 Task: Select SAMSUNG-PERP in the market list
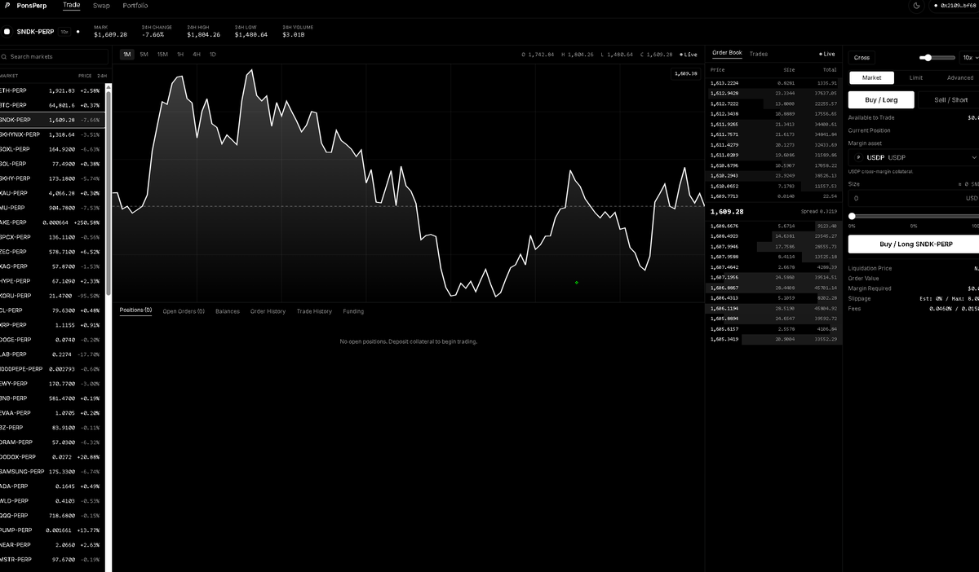(52, 472)
